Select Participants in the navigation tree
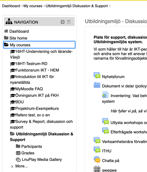The width and height of the screenshot is (147, 172). click(31, 146)
